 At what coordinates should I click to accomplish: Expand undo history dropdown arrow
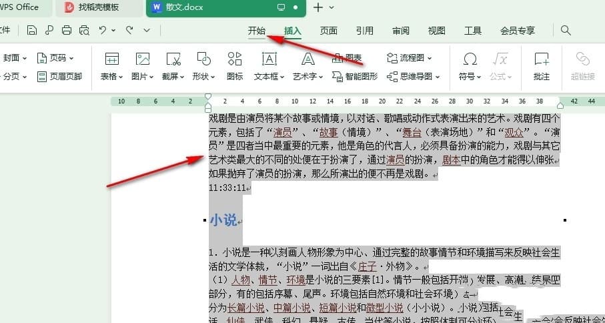[113, 30]
